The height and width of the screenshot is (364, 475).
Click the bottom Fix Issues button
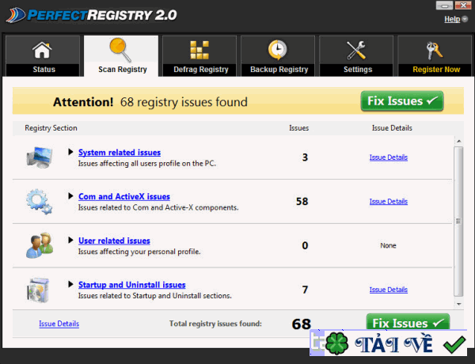point(408,321)
